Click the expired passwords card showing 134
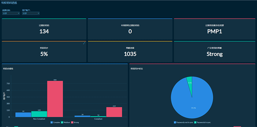This screenshot has width=257, height=127. coord(44,29)
